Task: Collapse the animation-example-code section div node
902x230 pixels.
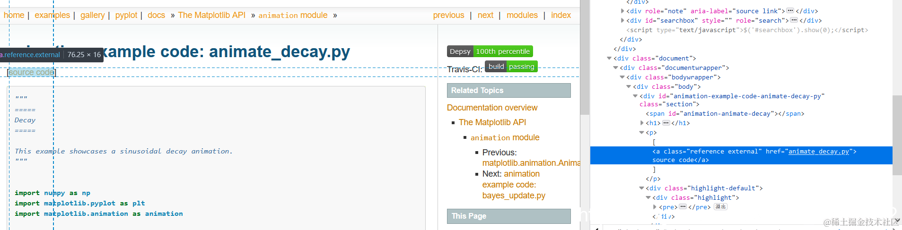Action: point(636,96)
